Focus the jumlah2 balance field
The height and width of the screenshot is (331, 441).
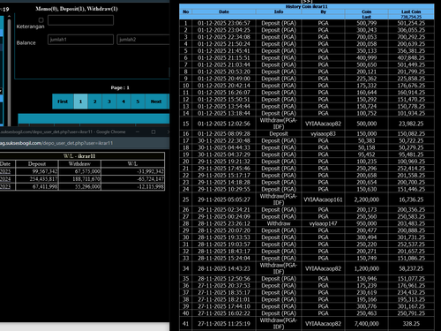143,40
